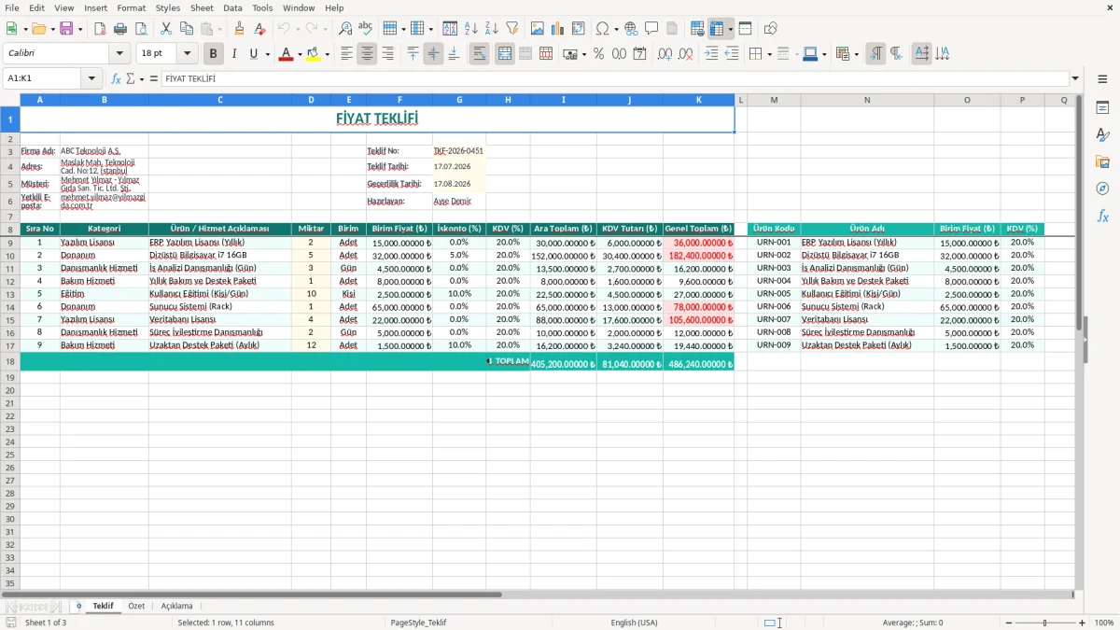Apply the yellow highlighting color swatch
This screenshot has width=1120, height=630.
(x=313, y=54)
